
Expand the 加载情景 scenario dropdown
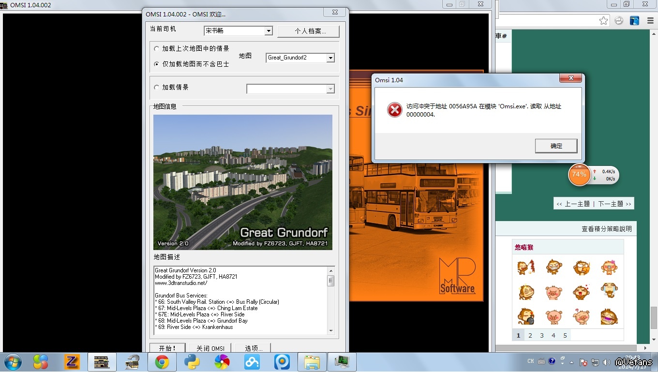(x=330, y=89)
